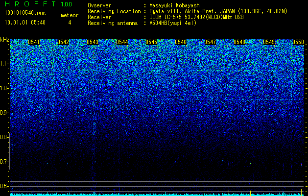Click the 0546 time marker
The height and width of the screenshot is (196, 308).
click(x=181, y=42)
